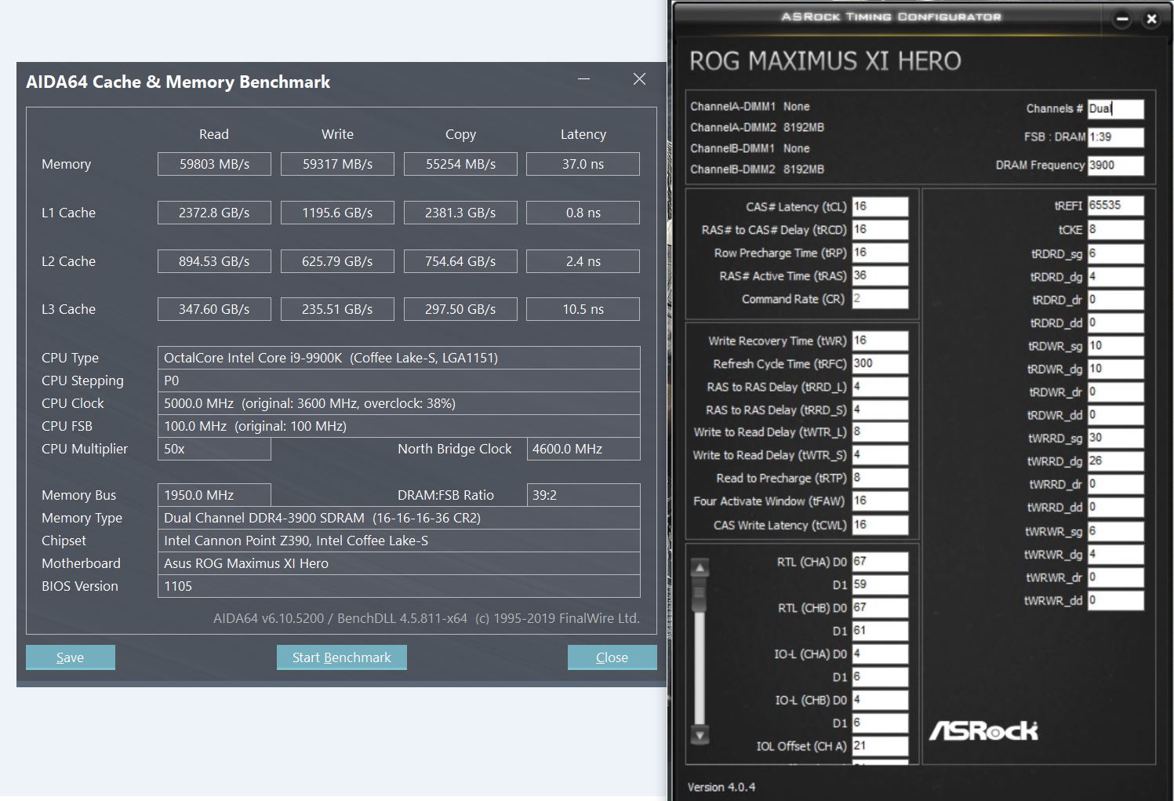Click the DRAM Frequency field
1174x801 pixels.
click(1115, 166)
